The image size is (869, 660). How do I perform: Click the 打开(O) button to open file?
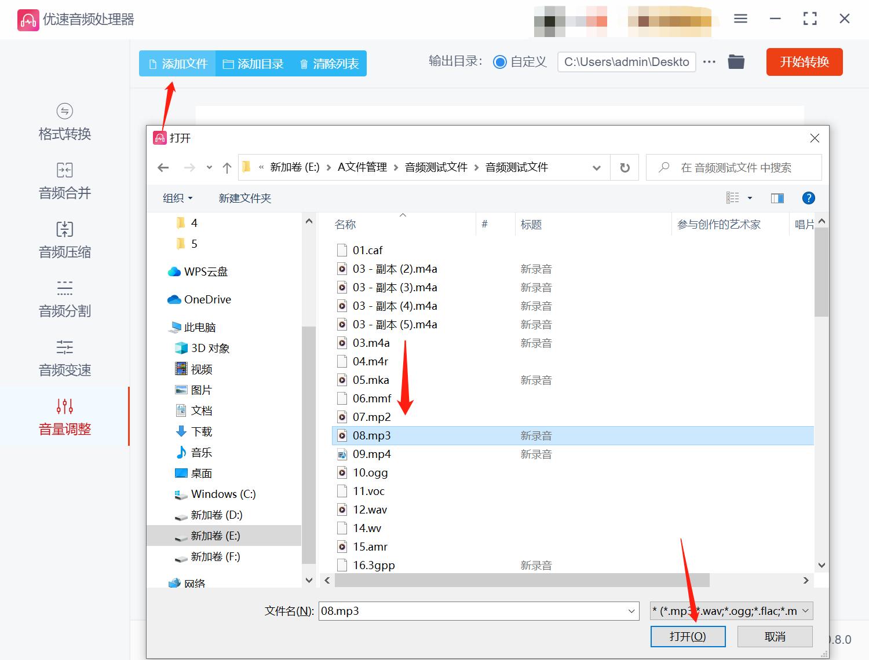tap(688, 636)
